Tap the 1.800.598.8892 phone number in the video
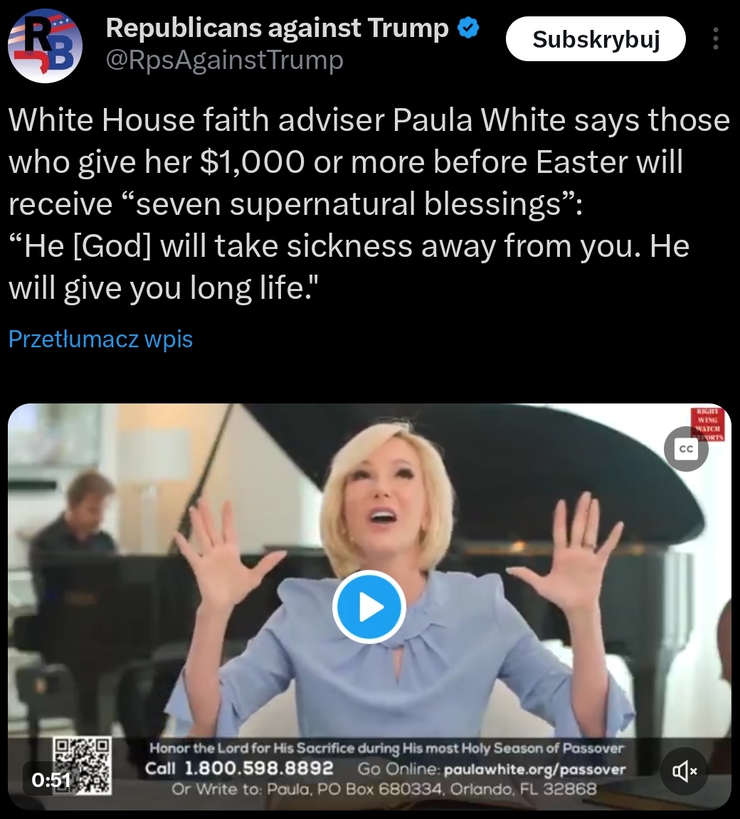 pyautogui.click(x=259, y=768)
